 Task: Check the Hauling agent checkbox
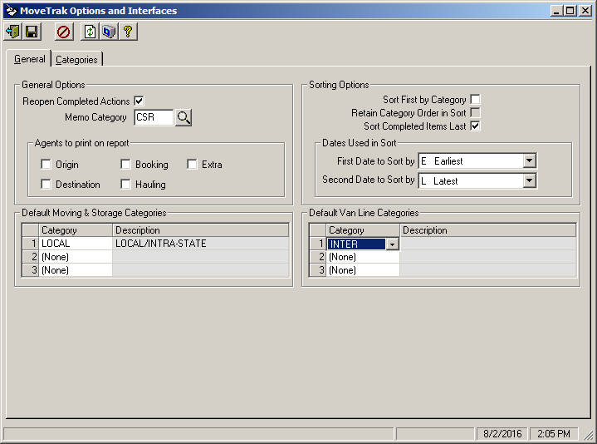click(x=125, y=184)
